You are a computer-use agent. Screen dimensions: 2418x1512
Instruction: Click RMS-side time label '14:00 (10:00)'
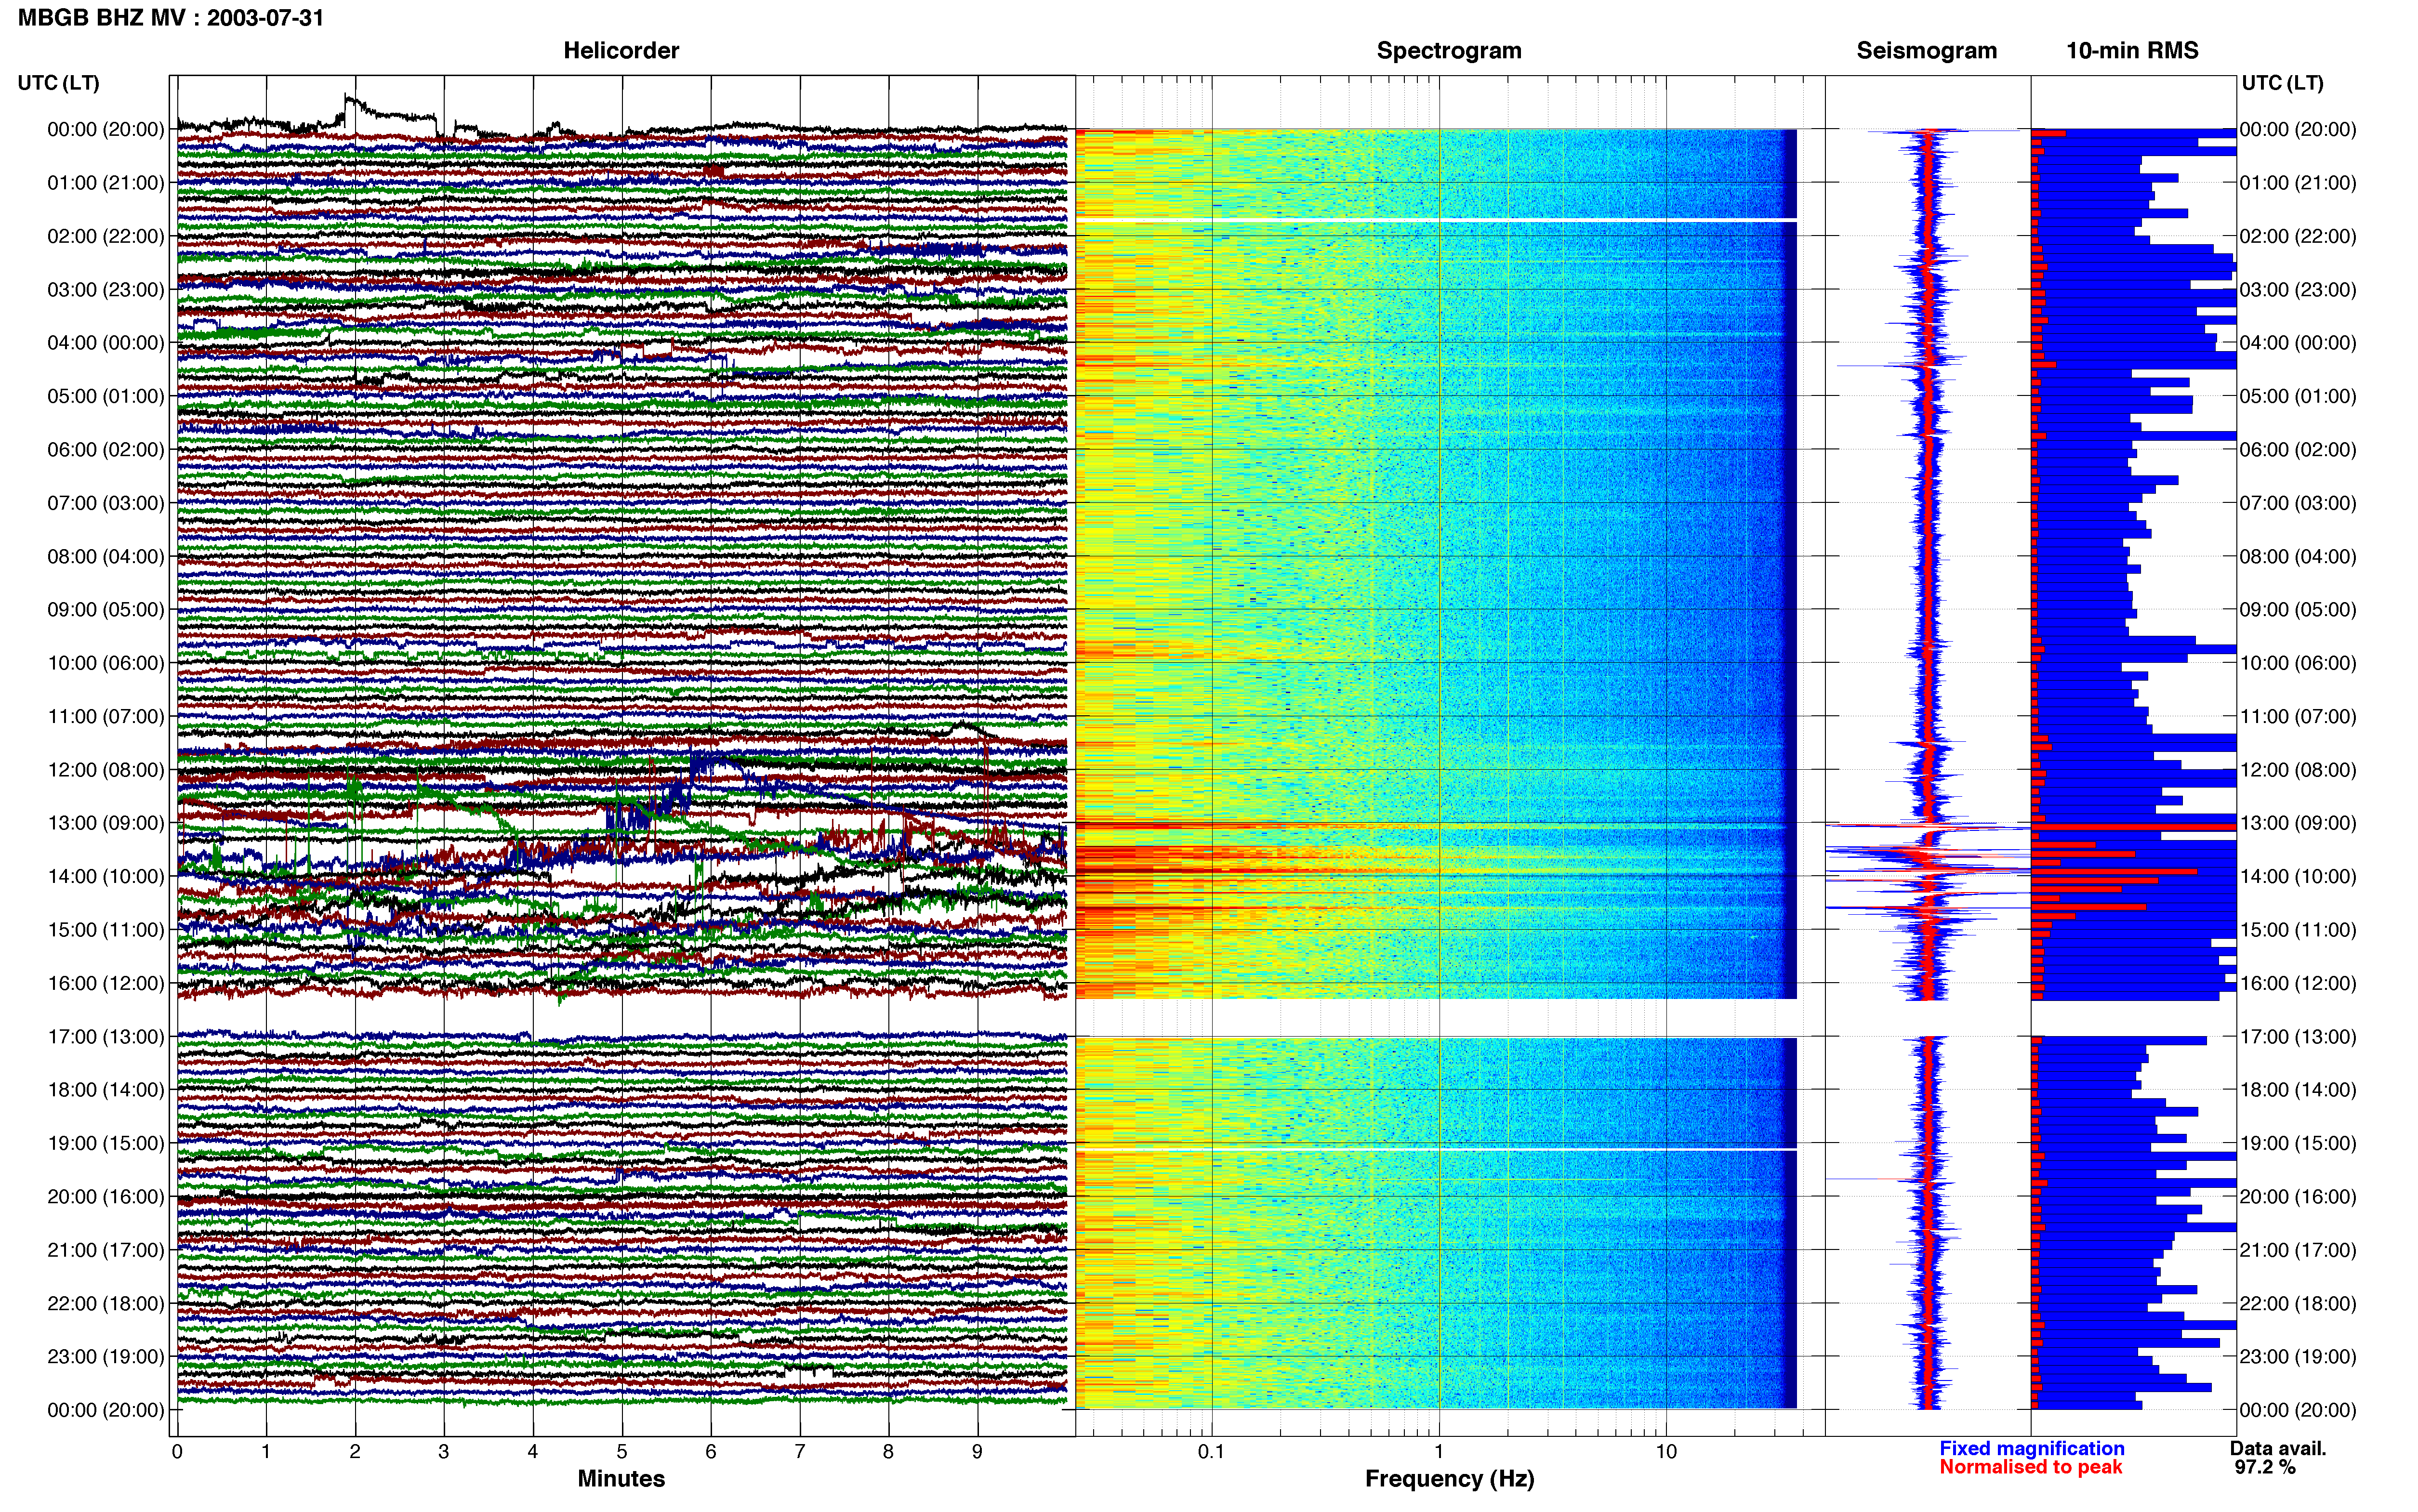click(2298, 876)
